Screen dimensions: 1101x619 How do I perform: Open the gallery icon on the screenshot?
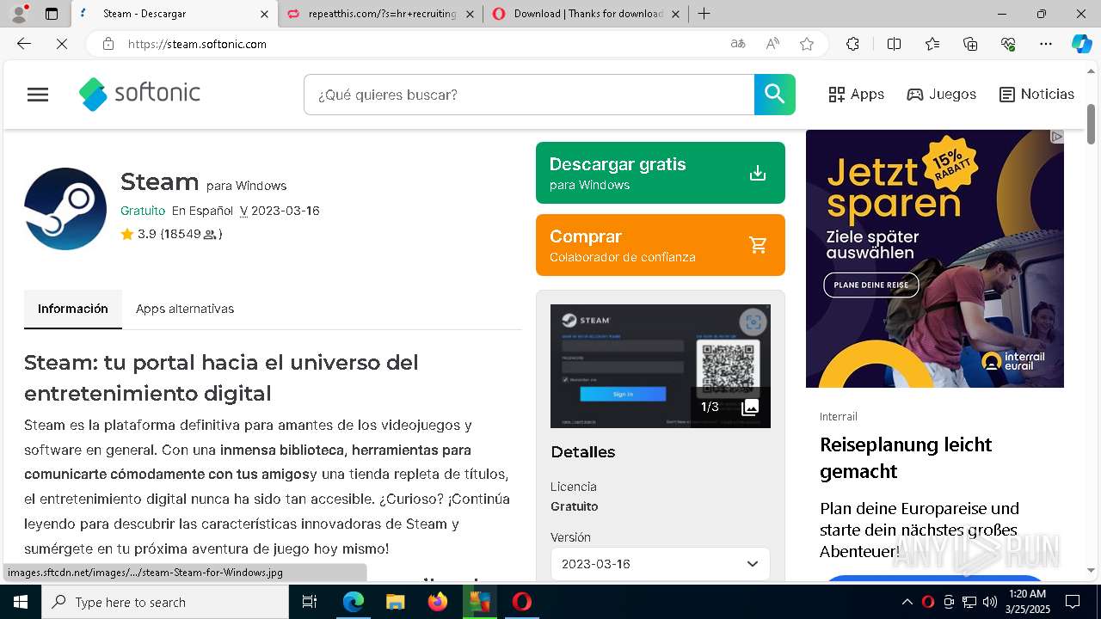click(750, 407)
